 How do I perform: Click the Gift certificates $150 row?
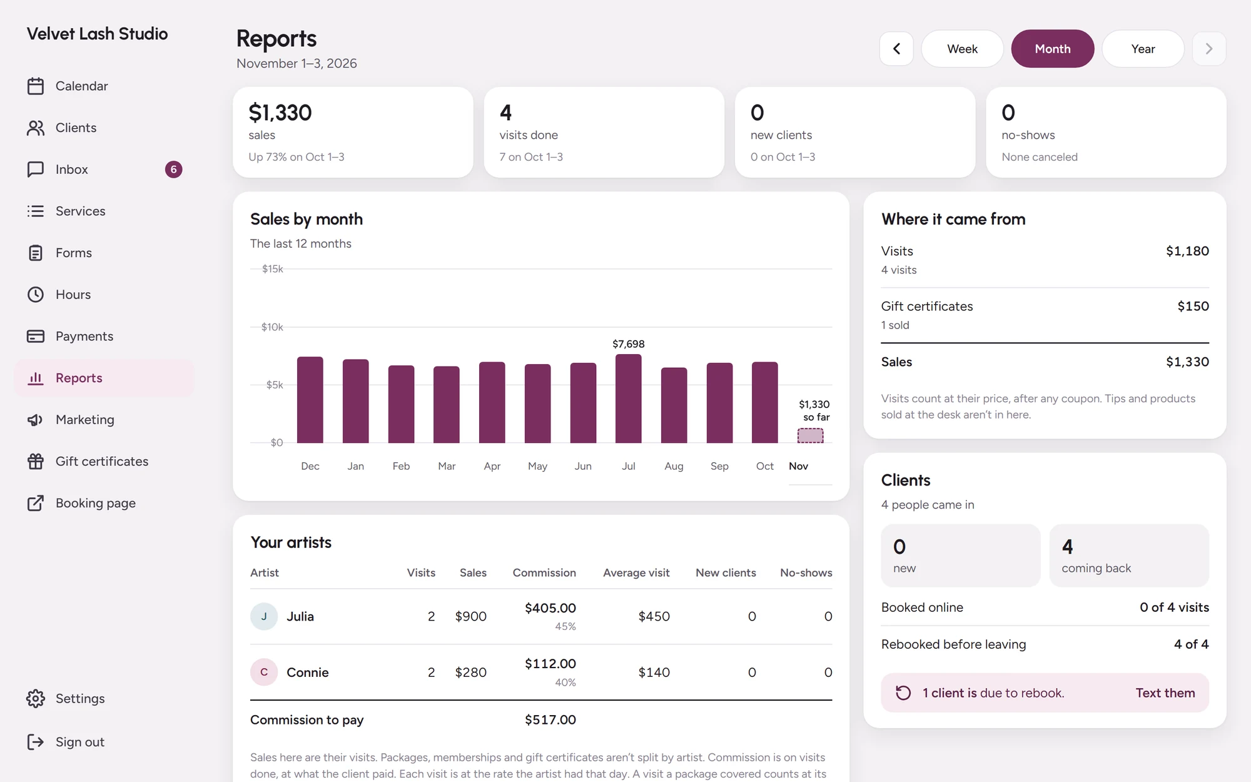pyautogui.click(x=1045, y=315)
